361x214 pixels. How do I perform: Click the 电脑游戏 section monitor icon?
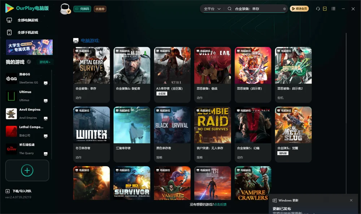pyautogui.click(x=76, y=40)
